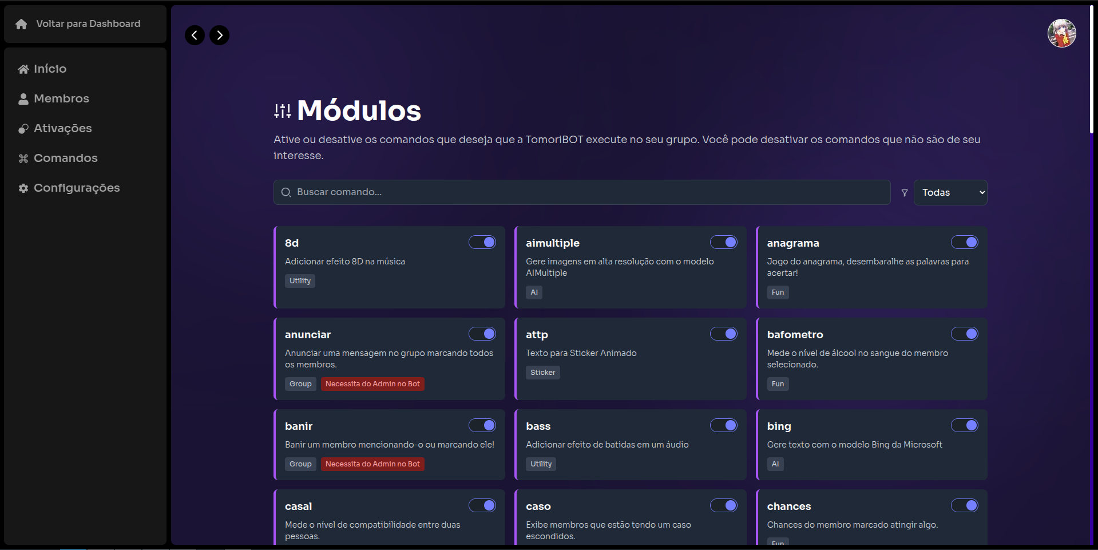
Task: Click the back arrow navigation icon
Action: pyautogui.click(x=195, y=35)
